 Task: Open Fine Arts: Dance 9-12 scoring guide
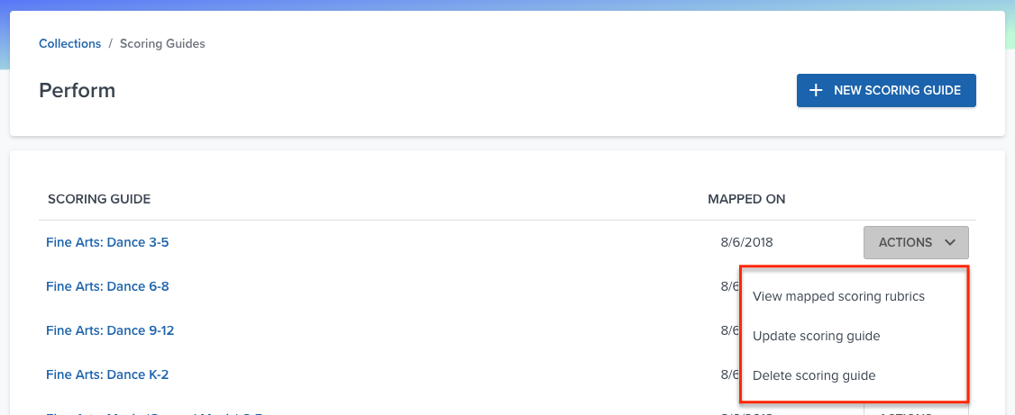click(110, 330)
